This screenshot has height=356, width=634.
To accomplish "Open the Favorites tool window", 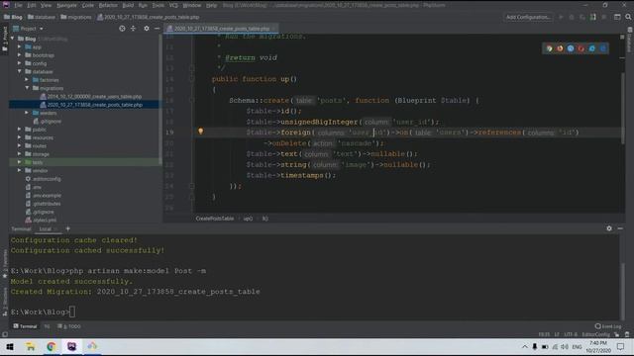I will click(x=5, y=263).
